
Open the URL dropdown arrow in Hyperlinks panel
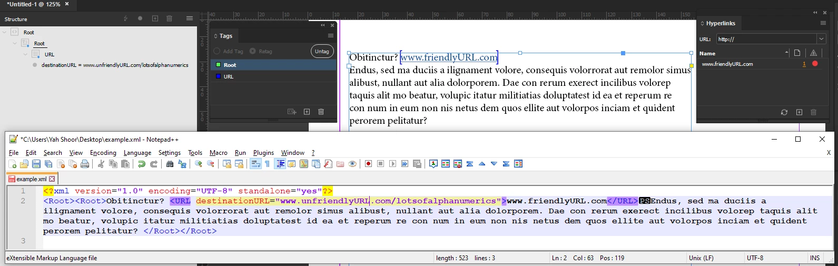[x=821, y=39]
